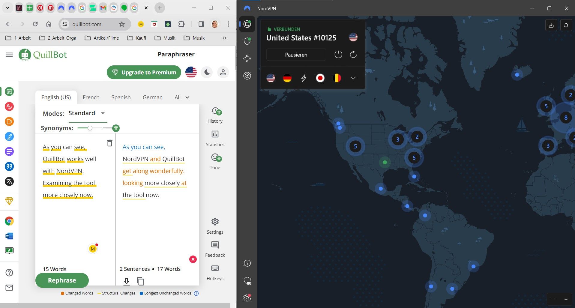Open the QuillBot account profile icon

tap(223, 72)
